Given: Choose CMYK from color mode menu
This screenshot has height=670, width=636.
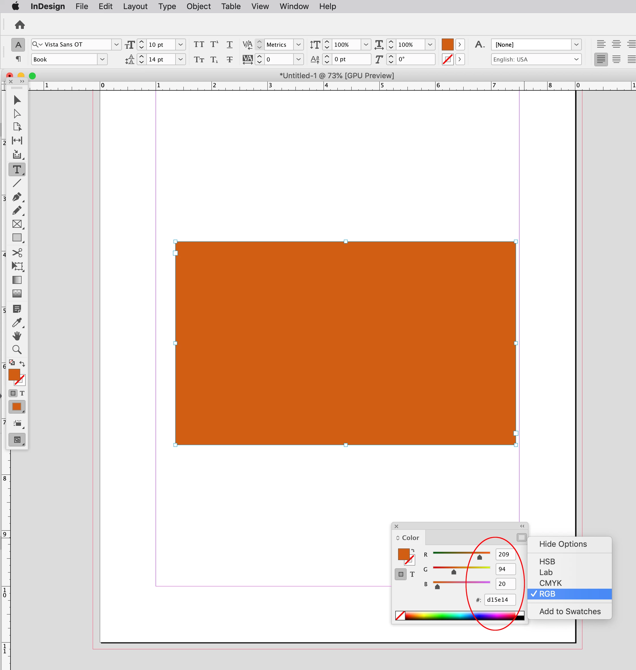Looking at the screenshot, I should coord(550,583).
